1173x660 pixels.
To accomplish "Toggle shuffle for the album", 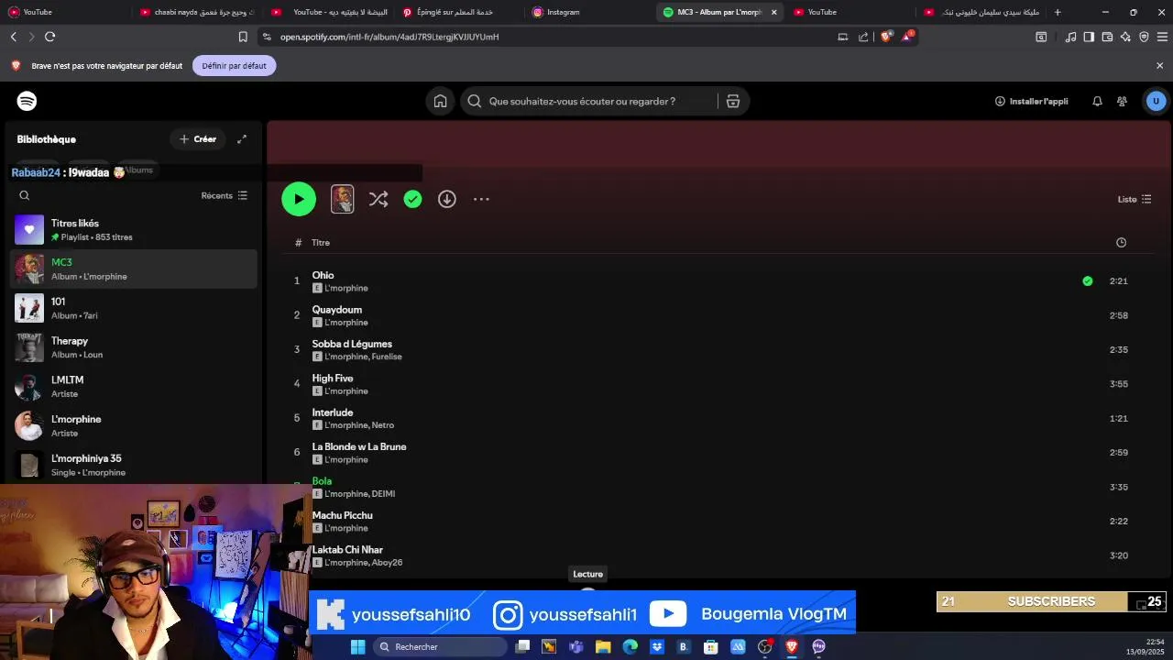I will pos(378,199).
